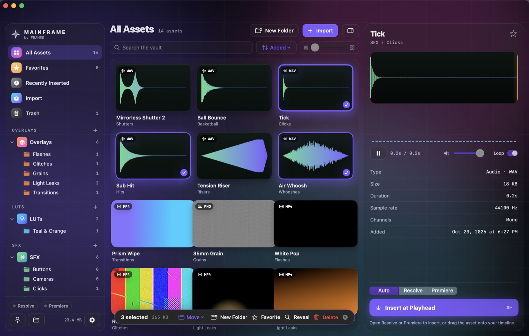Open Favorites in the sidebar
Screen dimensions: 529x336
(55, 68)
